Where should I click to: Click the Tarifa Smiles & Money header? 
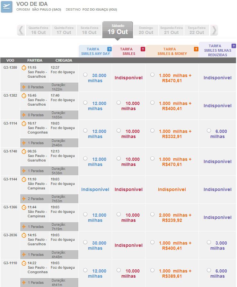tap(171, 51)
